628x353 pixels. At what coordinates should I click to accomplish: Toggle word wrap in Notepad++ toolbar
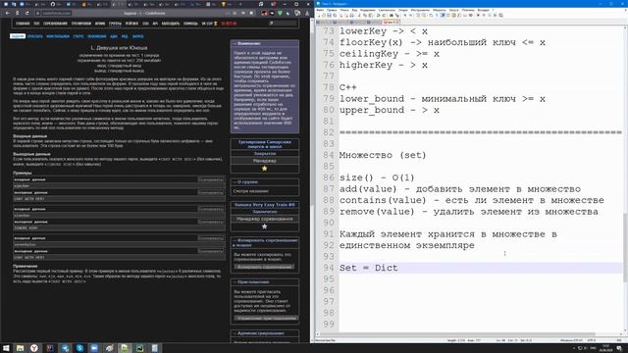tap(431, 16)
